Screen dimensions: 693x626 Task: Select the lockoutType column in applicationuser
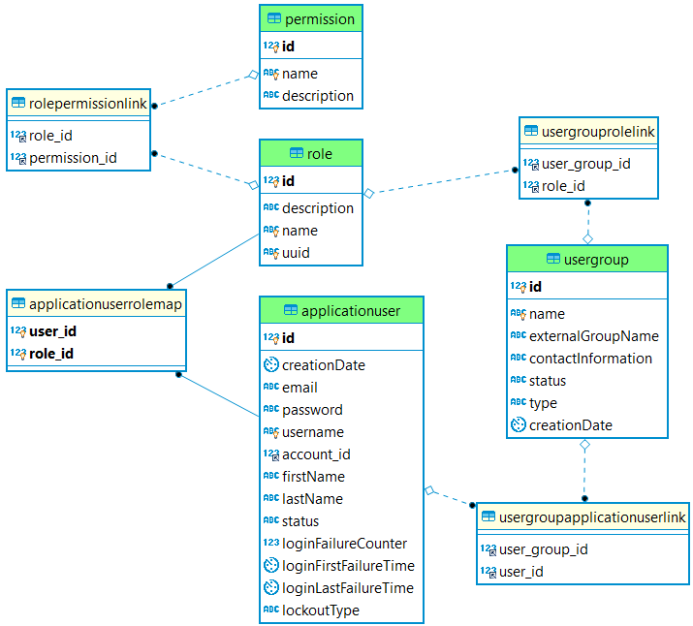click(x=341, y=610)
